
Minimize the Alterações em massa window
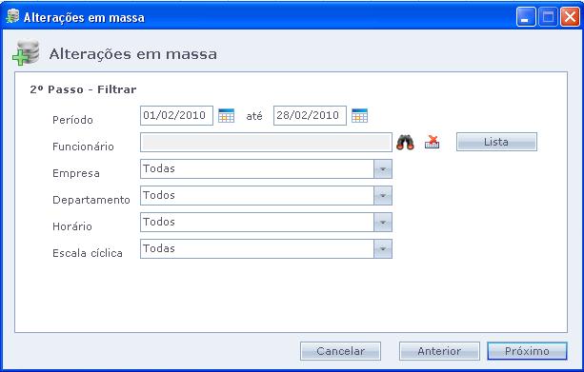pos(526,17)
